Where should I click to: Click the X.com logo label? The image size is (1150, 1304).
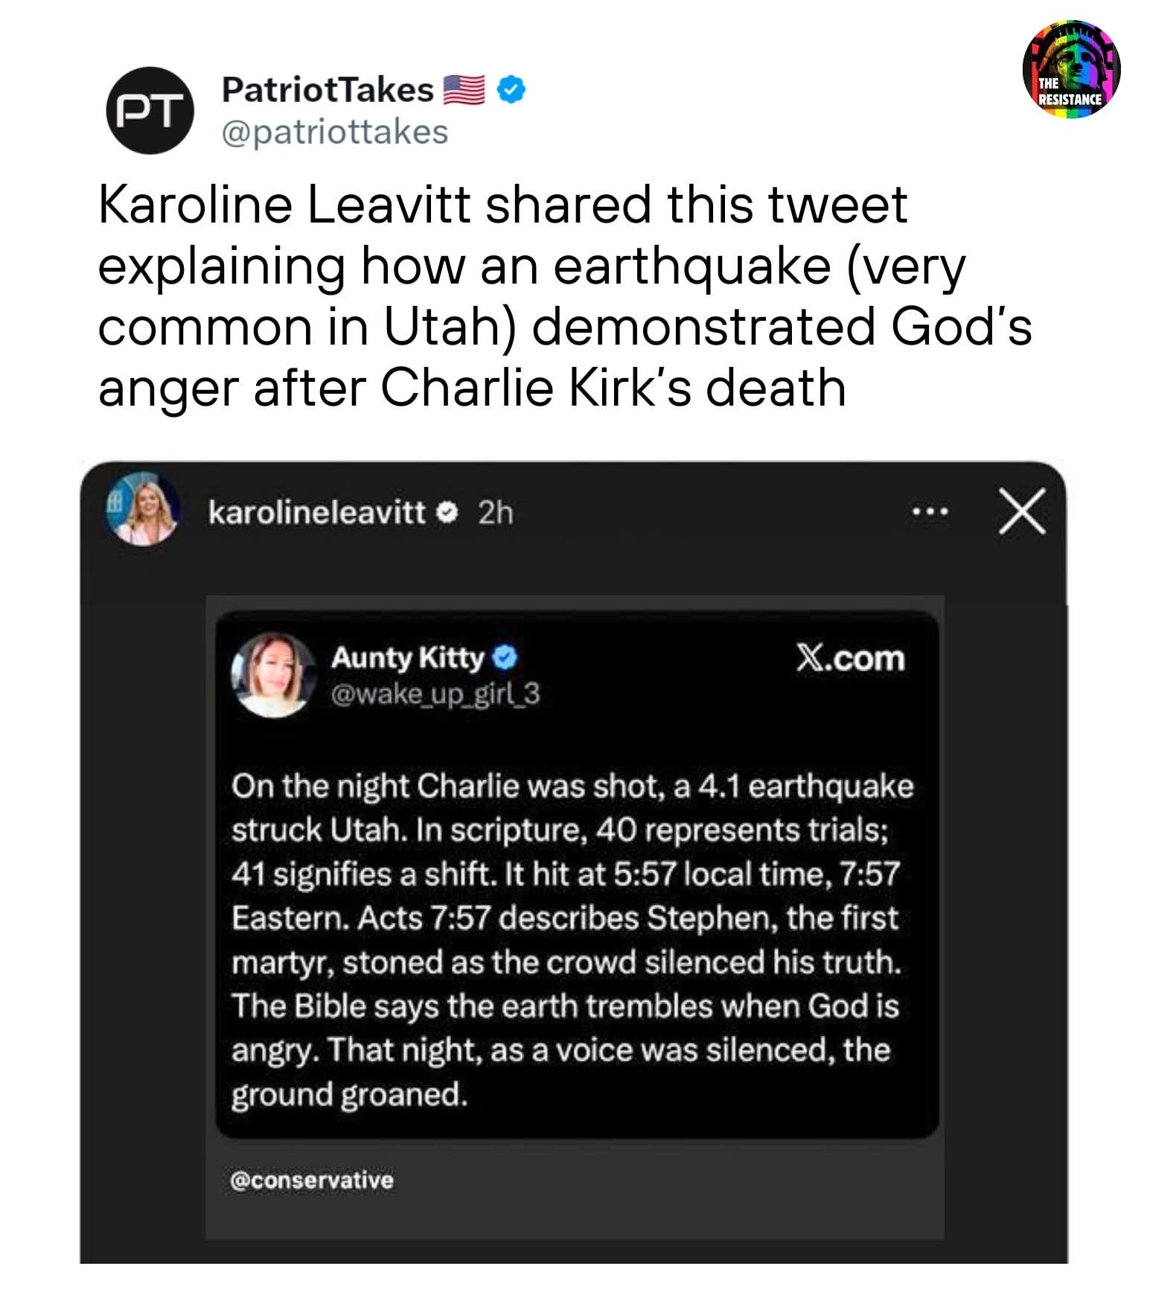pos(851,659)
